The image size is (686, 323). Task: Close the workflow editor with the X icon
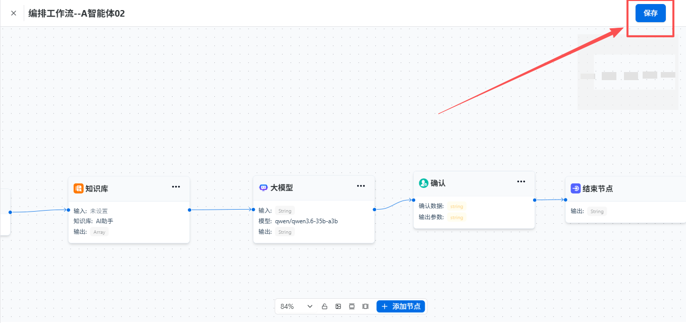click(x=14, y=13)
